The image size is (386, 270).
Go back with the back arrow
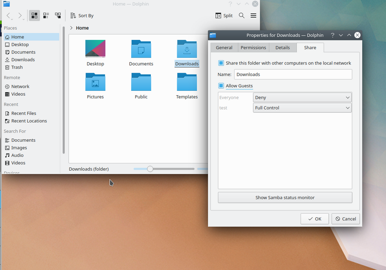coord(9,15)
